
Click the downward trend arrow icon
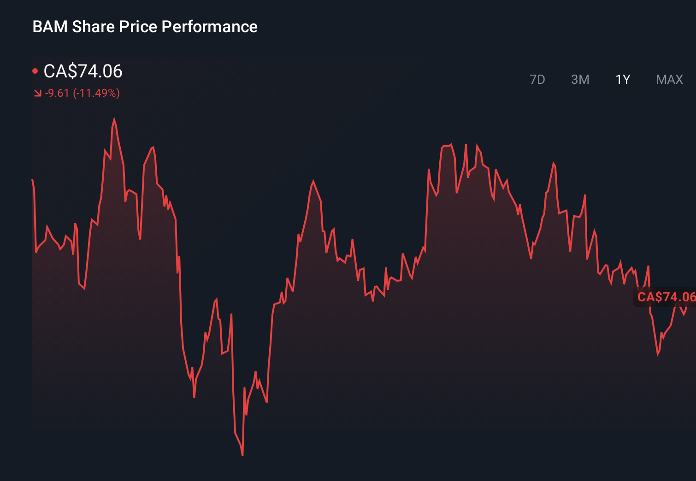pos(37,93)
